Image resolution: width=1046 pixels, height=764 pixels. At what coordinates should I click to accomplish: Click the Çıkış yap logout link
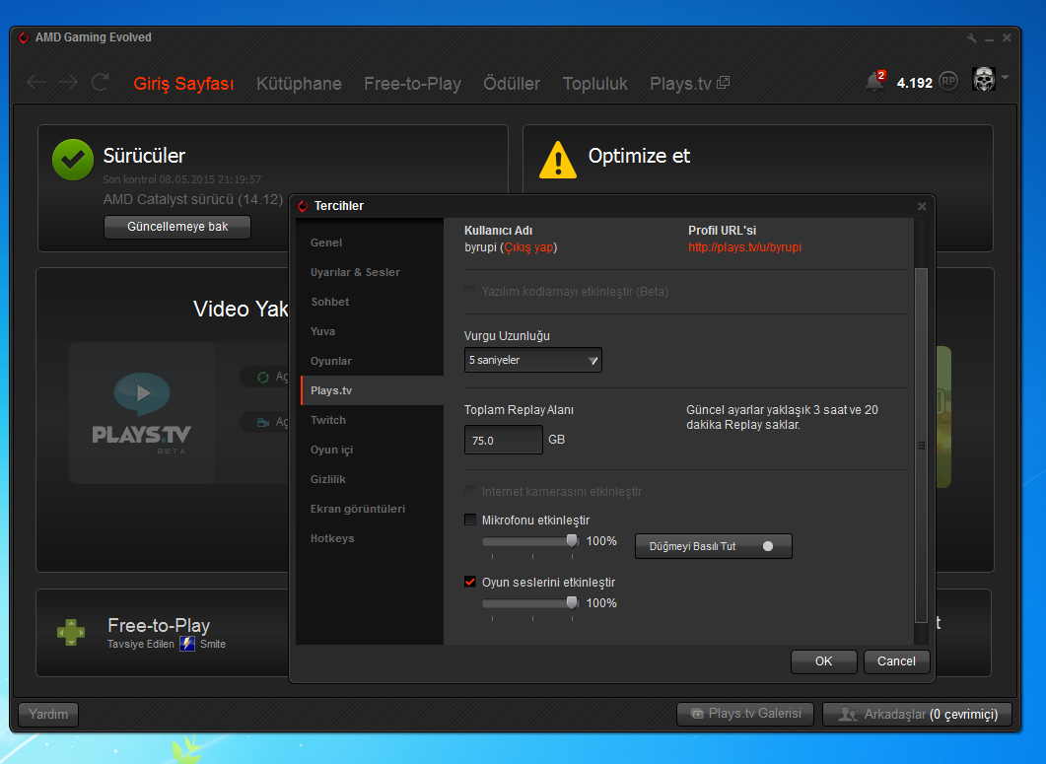click(528, 247)
